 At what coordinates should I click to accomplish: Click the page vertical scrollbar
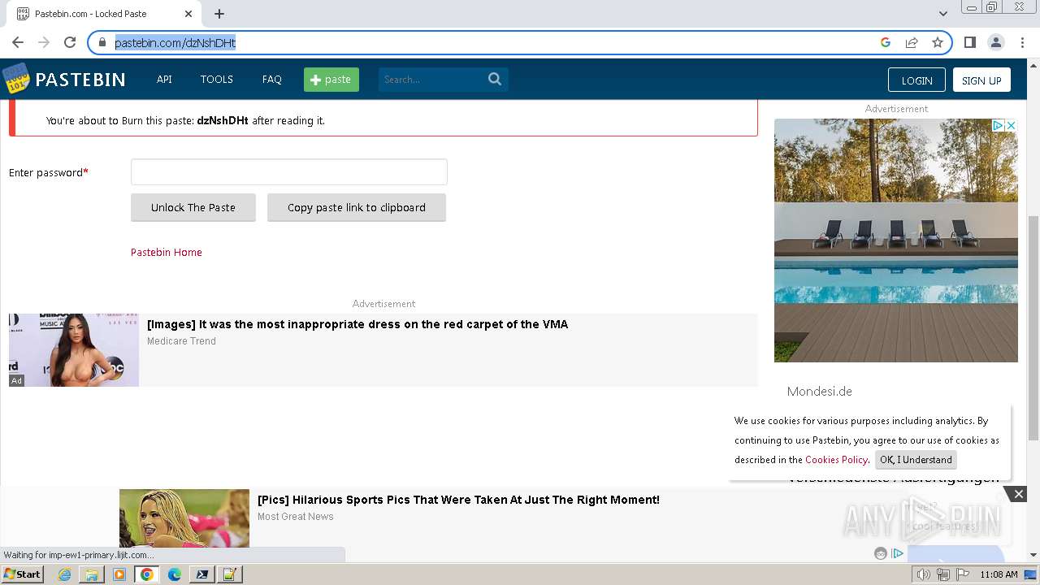1033,328
